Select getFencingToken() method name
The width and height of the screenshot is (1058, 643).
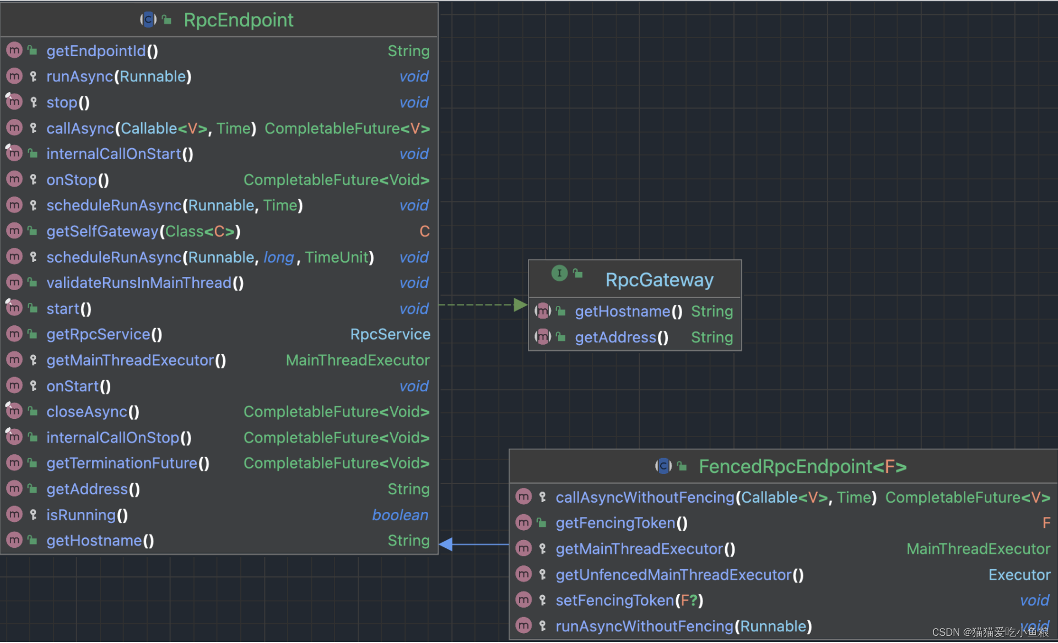[x=622, y=523]
